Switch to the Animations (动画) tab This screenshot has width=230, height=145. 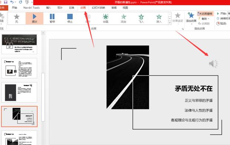[x=83, y=8]
